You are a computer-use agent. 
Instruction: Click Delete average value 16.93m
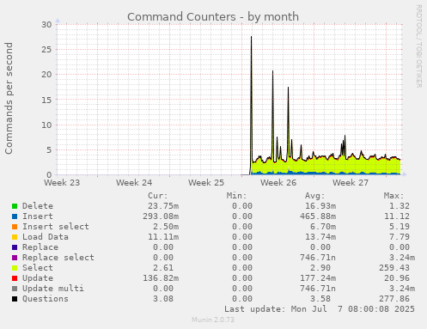coord(320,206)
